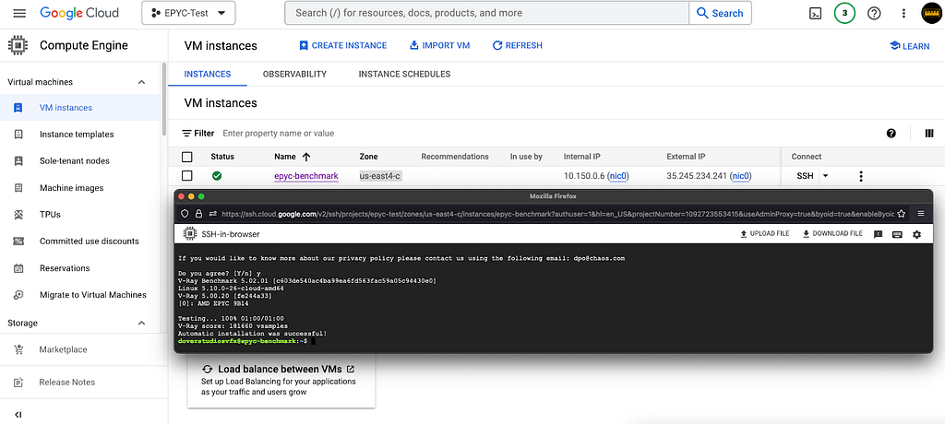Open the epyc-benchmark instance link
Viewport: 945px width, 424px height.
[306, 176]
